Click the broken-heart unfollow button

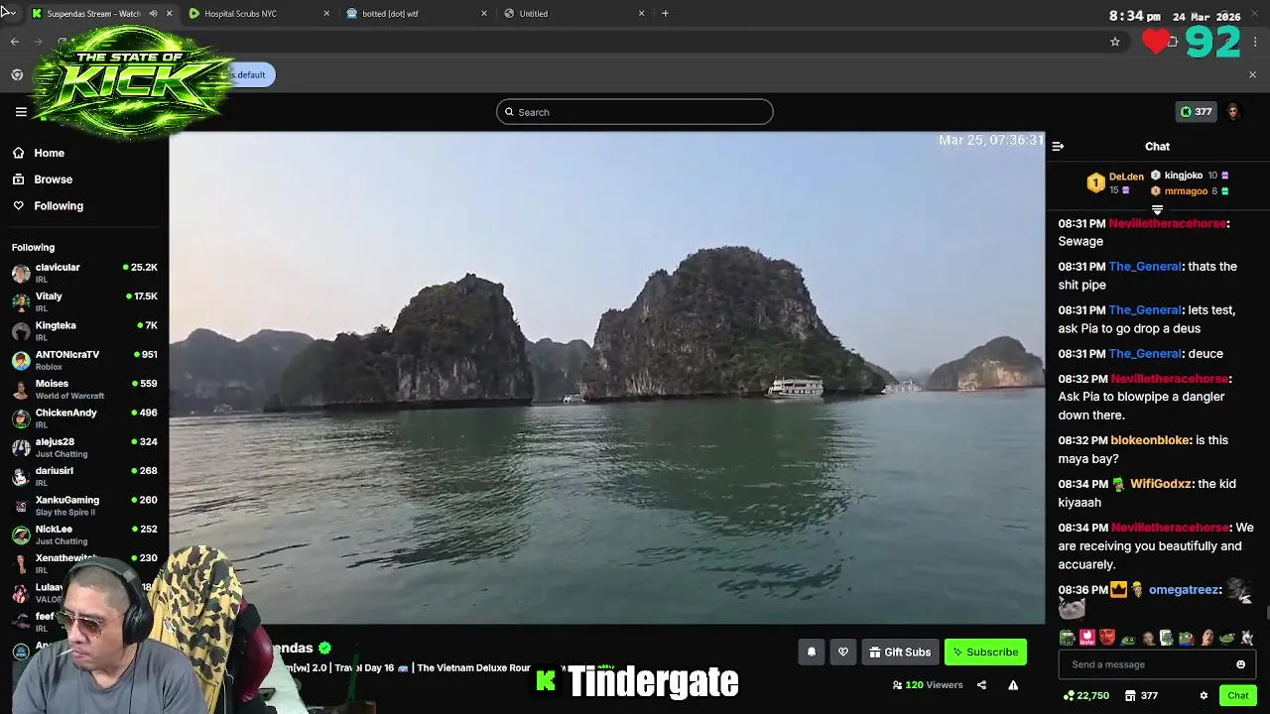843,652
